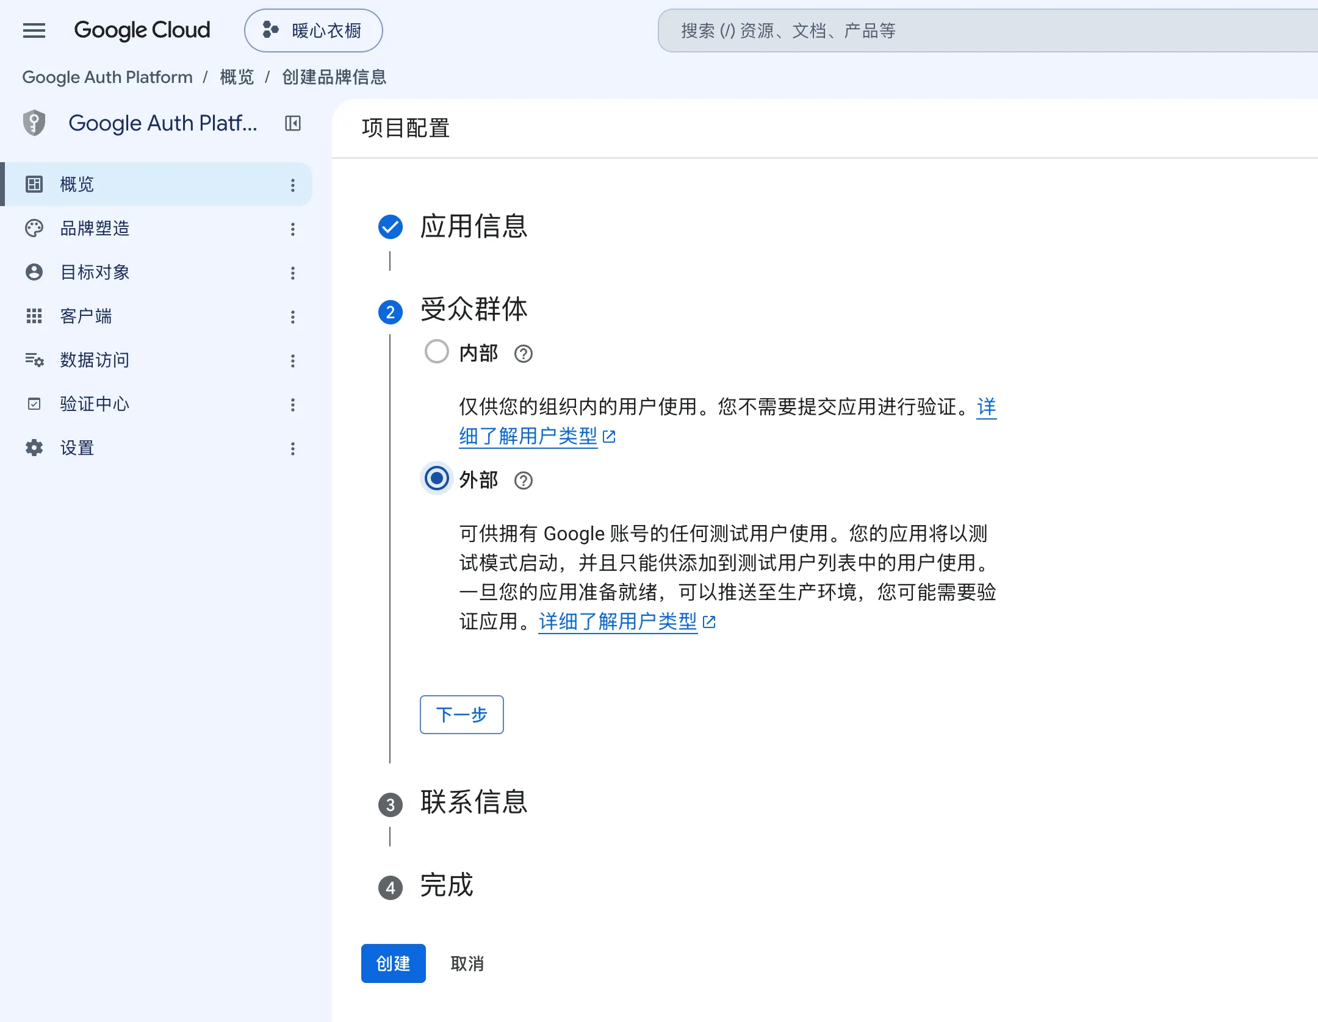Click the 数据访问 list-settings icon
Image resolution: width=1318 pixels, height=1022 pixels.
(34, 360)
